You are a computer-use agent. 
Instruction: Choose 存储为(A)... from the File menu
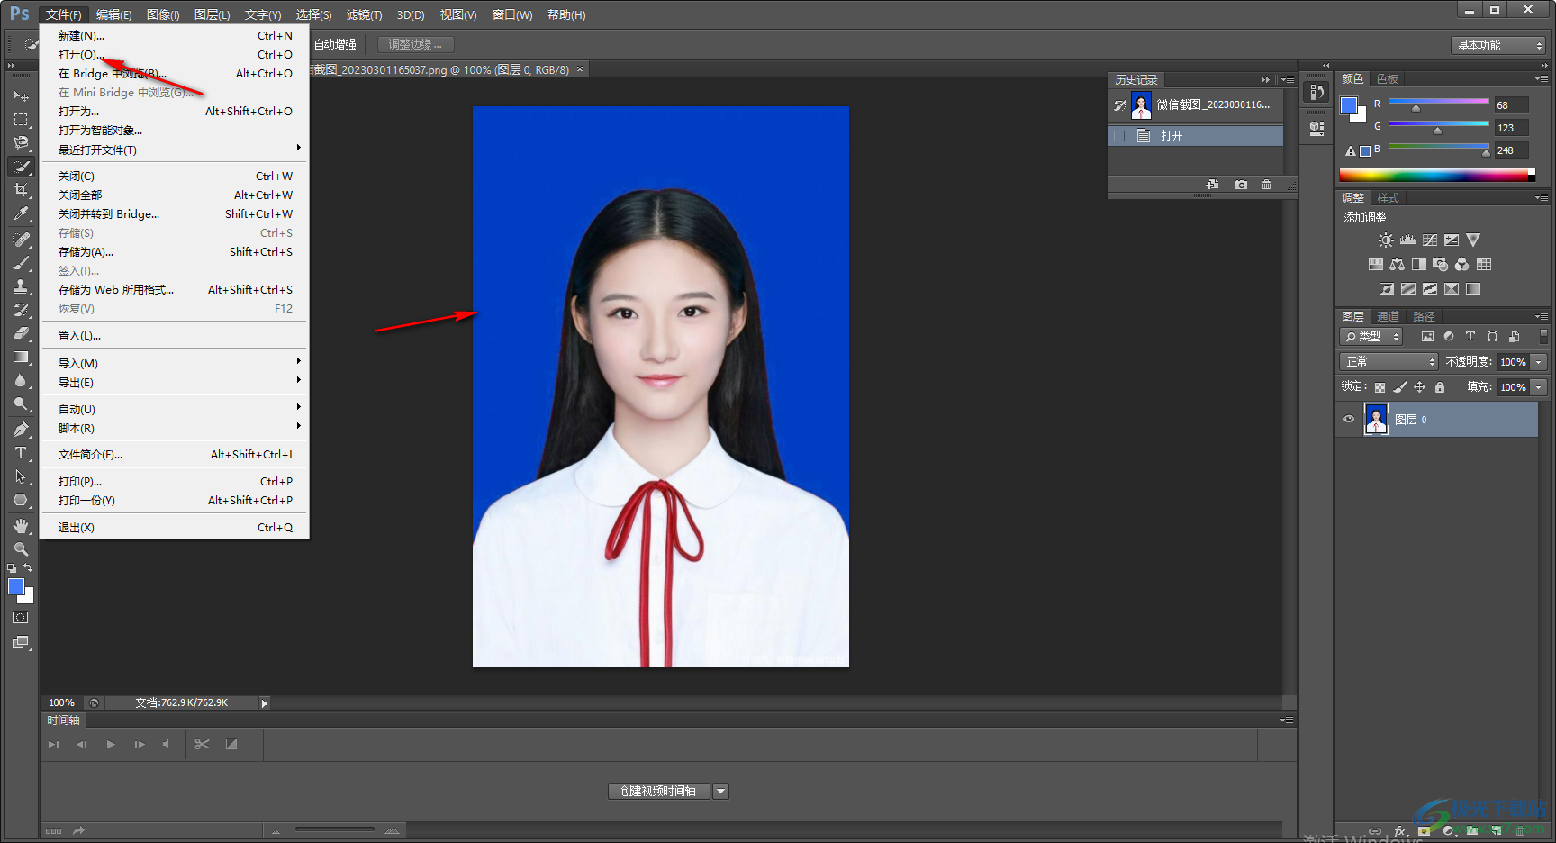(86, 252)
